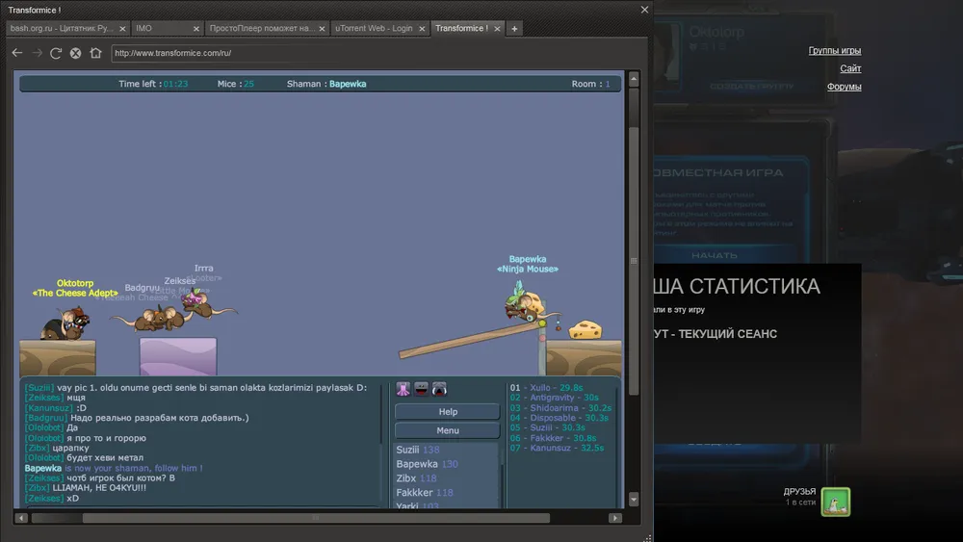
Task: Select player Fakkker 118 in the list
Action: pyautogui.click(x=425, y=492)
